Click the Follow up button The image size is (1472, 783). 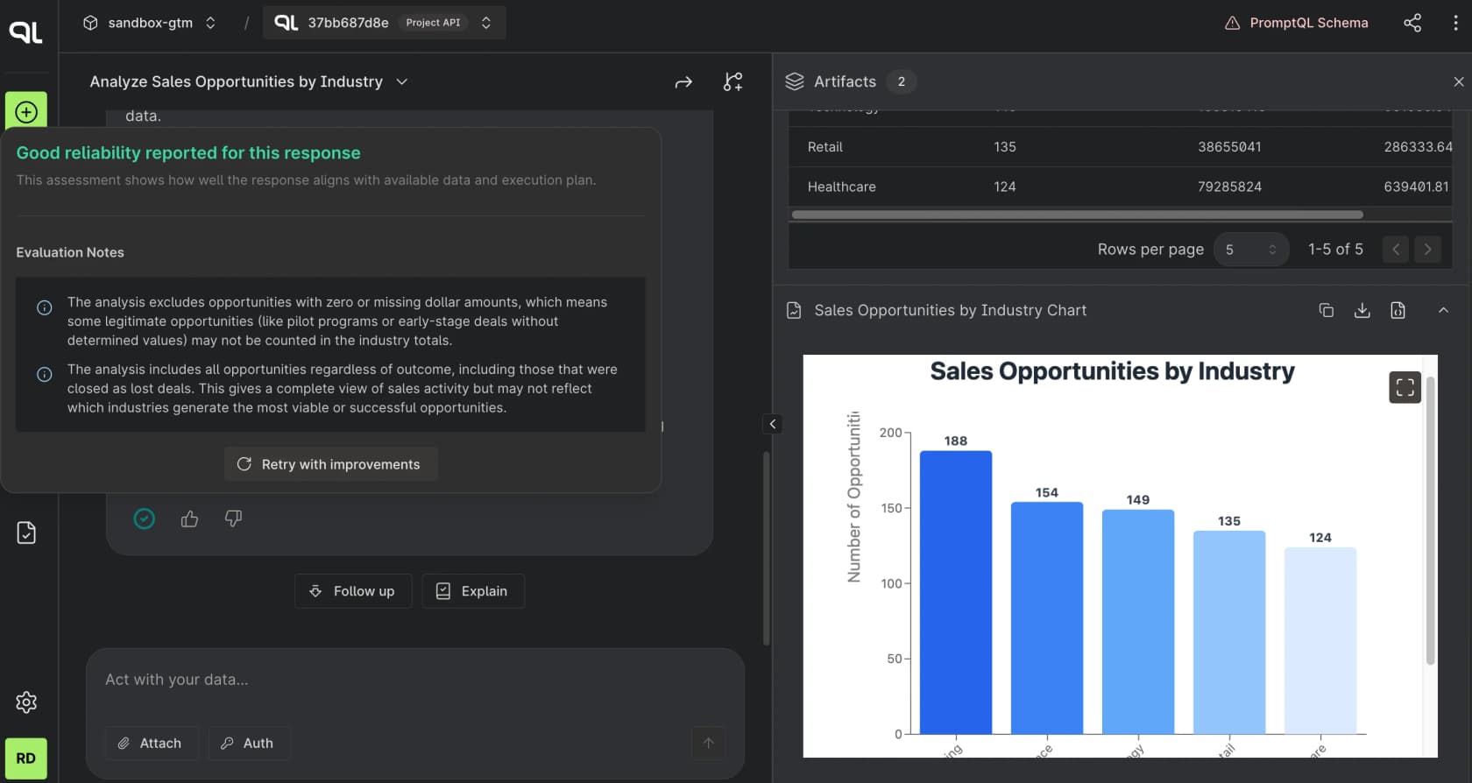pyautogui.click(x=353, y=591)
